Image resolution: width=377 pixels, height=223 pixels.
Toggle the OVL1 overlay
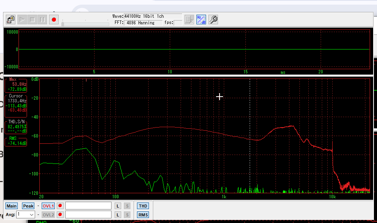(x=48, y=206)
